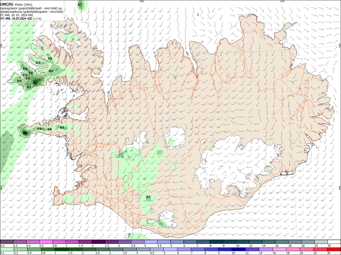Select the darkest purple 2–2.5 swatch in upper legend row

coord(98,242)
